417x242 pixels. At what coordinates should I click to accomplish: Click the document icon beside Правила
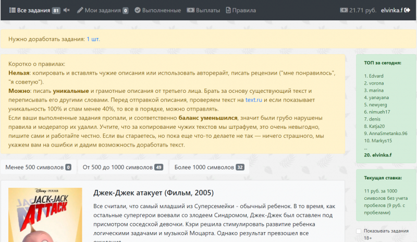pos(228,10)
